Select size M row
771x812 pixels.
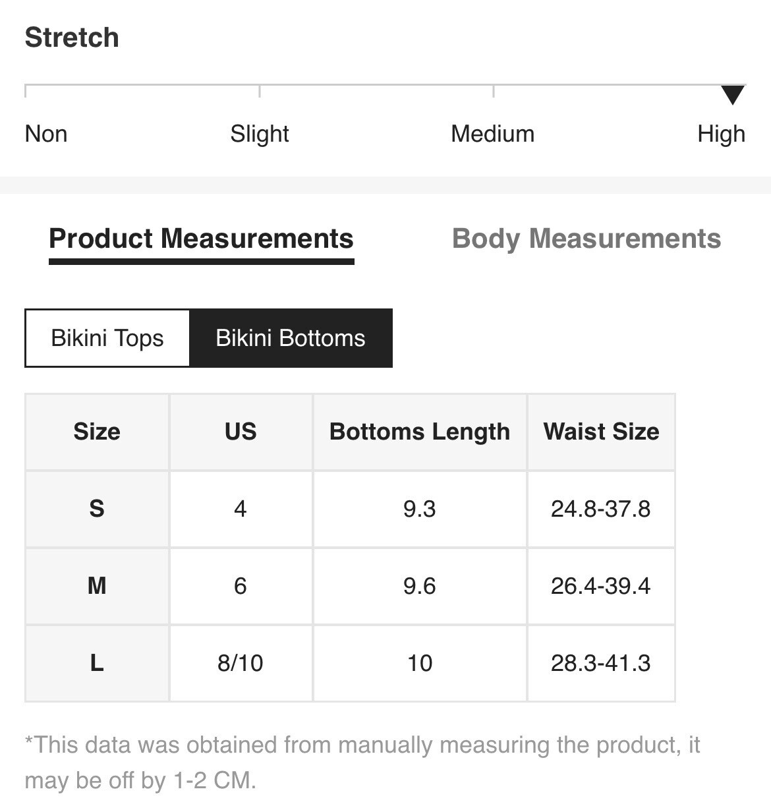[96, 586]
